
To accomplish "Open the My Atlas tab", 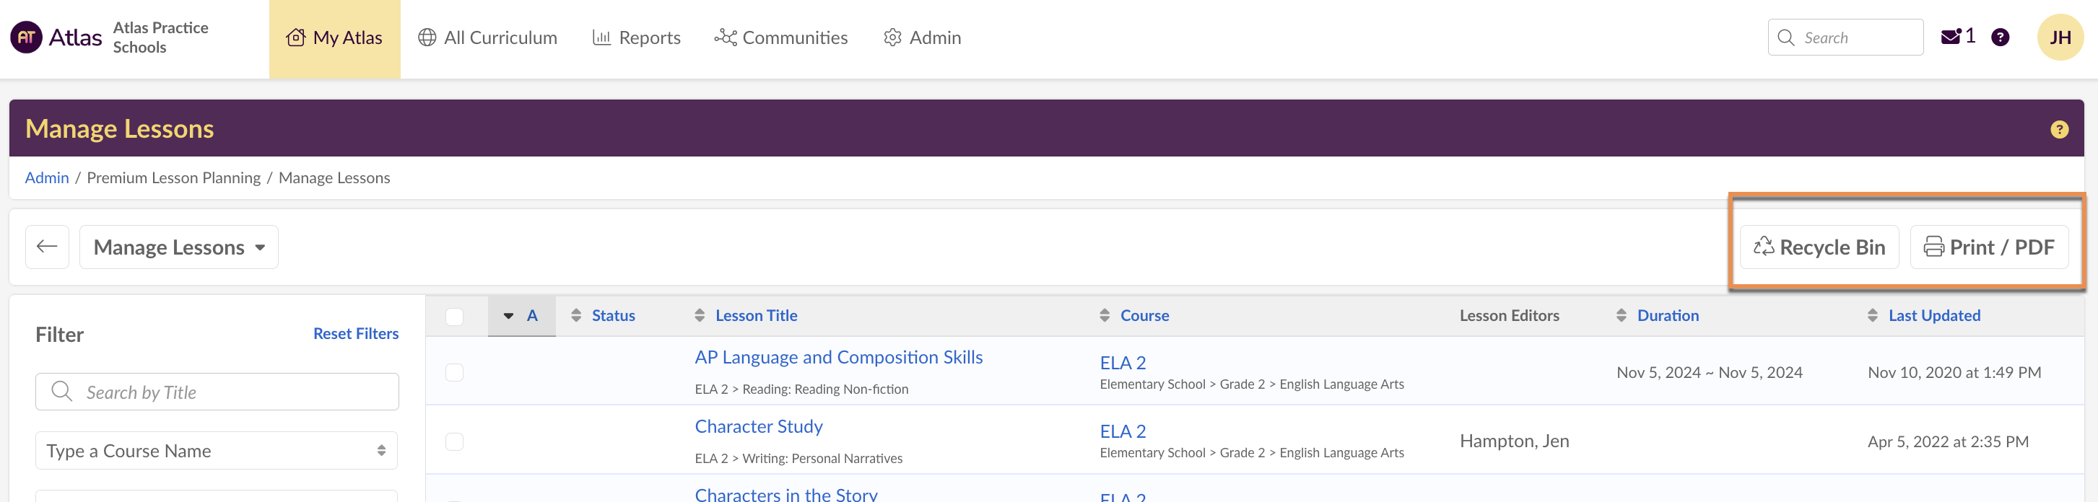I will click(335, 38).
